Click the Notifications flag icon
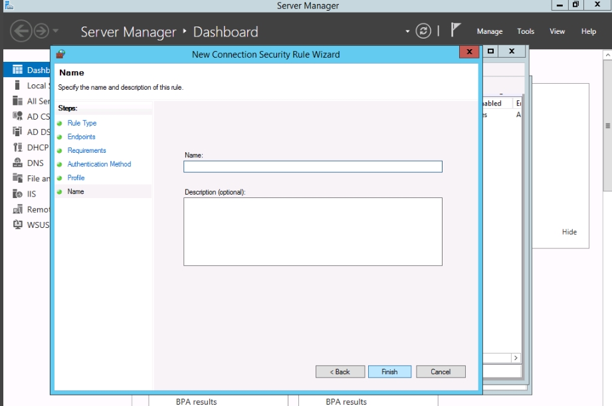612x406 pixels. 456,31
